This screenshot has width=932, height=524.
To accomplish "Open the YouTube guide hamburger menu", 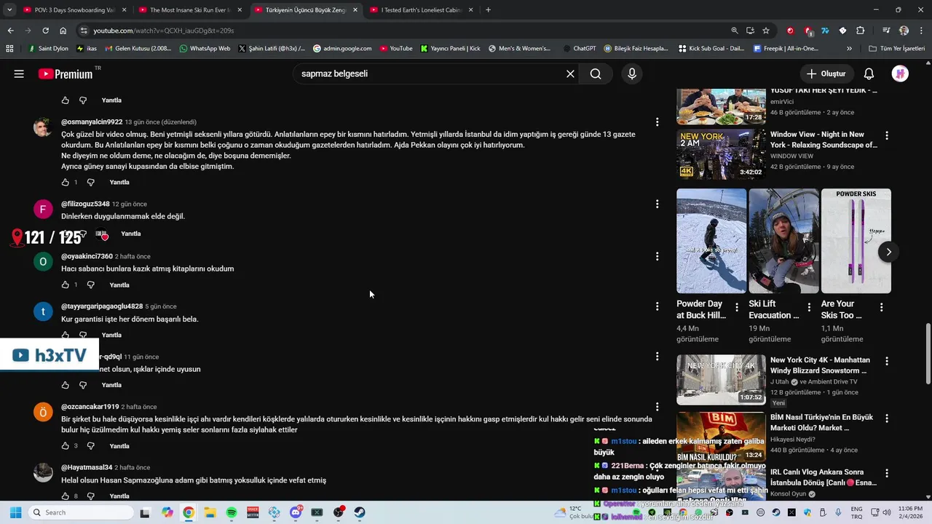I will pyautogui.click(x=19, y=74).
